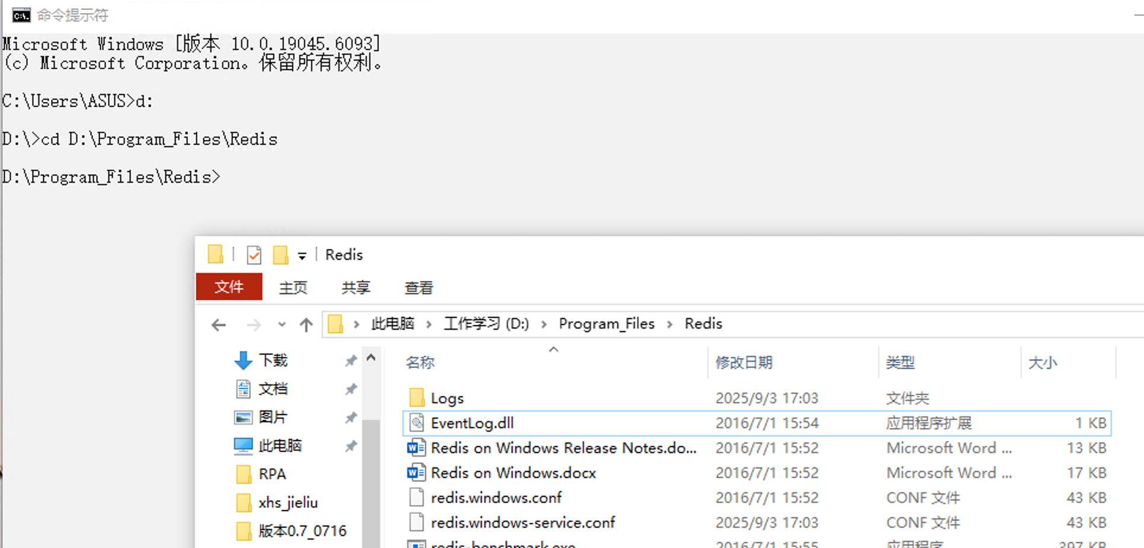Image resolution: width=1144 pixels, height=548 pixels.
Task: Open 此电脑 in the navigation pane
Action: (x=280, y=445)
